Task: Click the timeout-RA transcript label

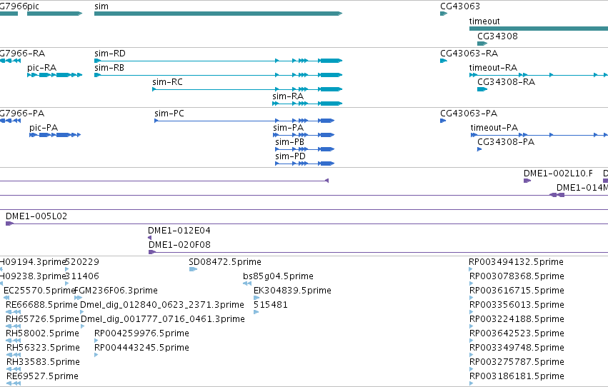Action: (493, 68)
